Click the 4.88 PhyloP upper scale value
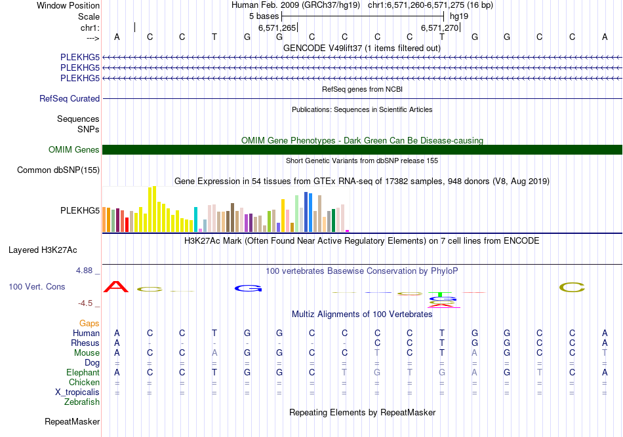 tap(84, 271)
